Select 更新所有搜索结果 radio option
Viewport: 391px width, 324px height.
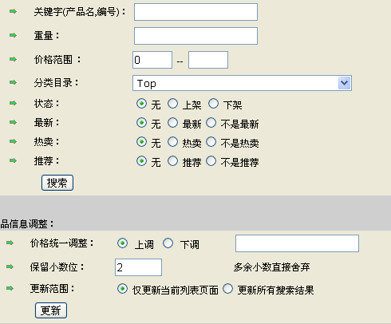(x=227, y=289)
